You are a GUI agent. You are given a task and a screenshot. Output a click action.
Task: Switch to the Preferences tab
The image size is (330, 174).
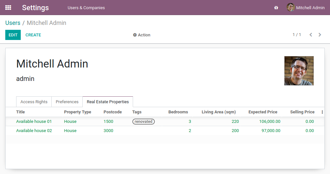click(x=67, y=102)
